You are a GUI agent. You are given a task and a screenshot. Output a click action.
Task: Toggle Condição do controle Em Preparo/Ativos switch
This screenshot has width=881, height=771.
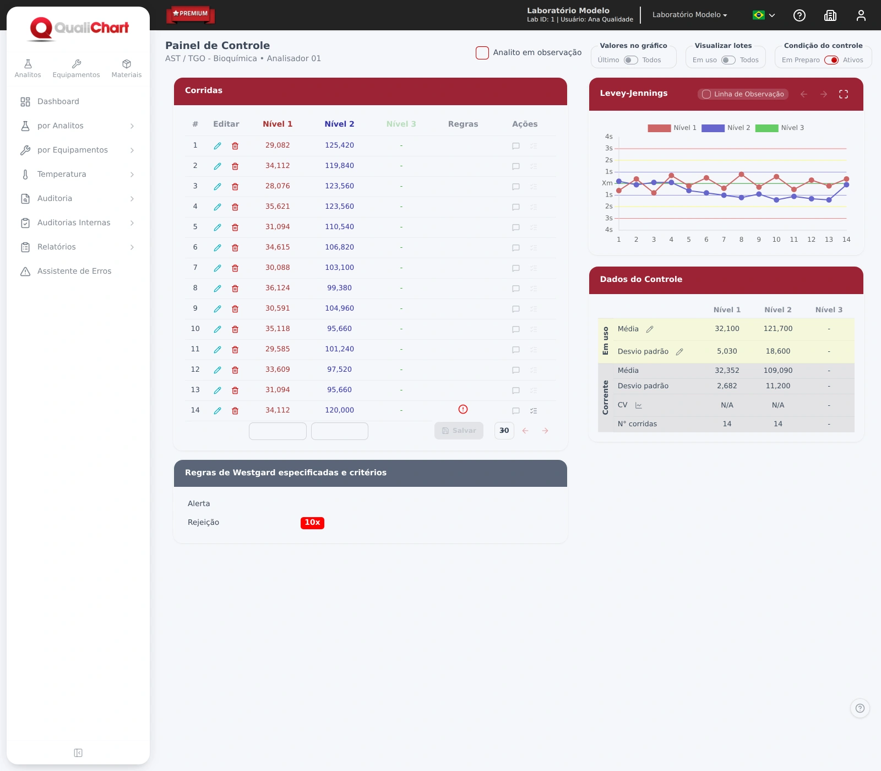pos(831,60)
